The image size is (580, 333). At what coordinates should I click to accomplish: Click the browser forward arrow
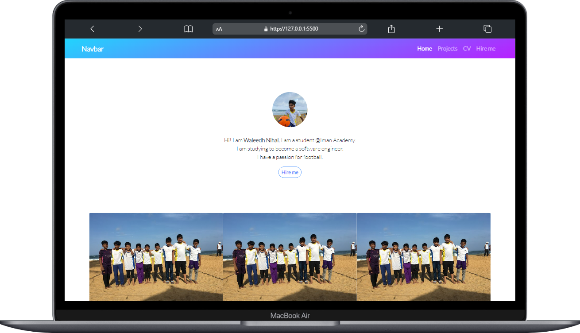[x=140, y=29]
